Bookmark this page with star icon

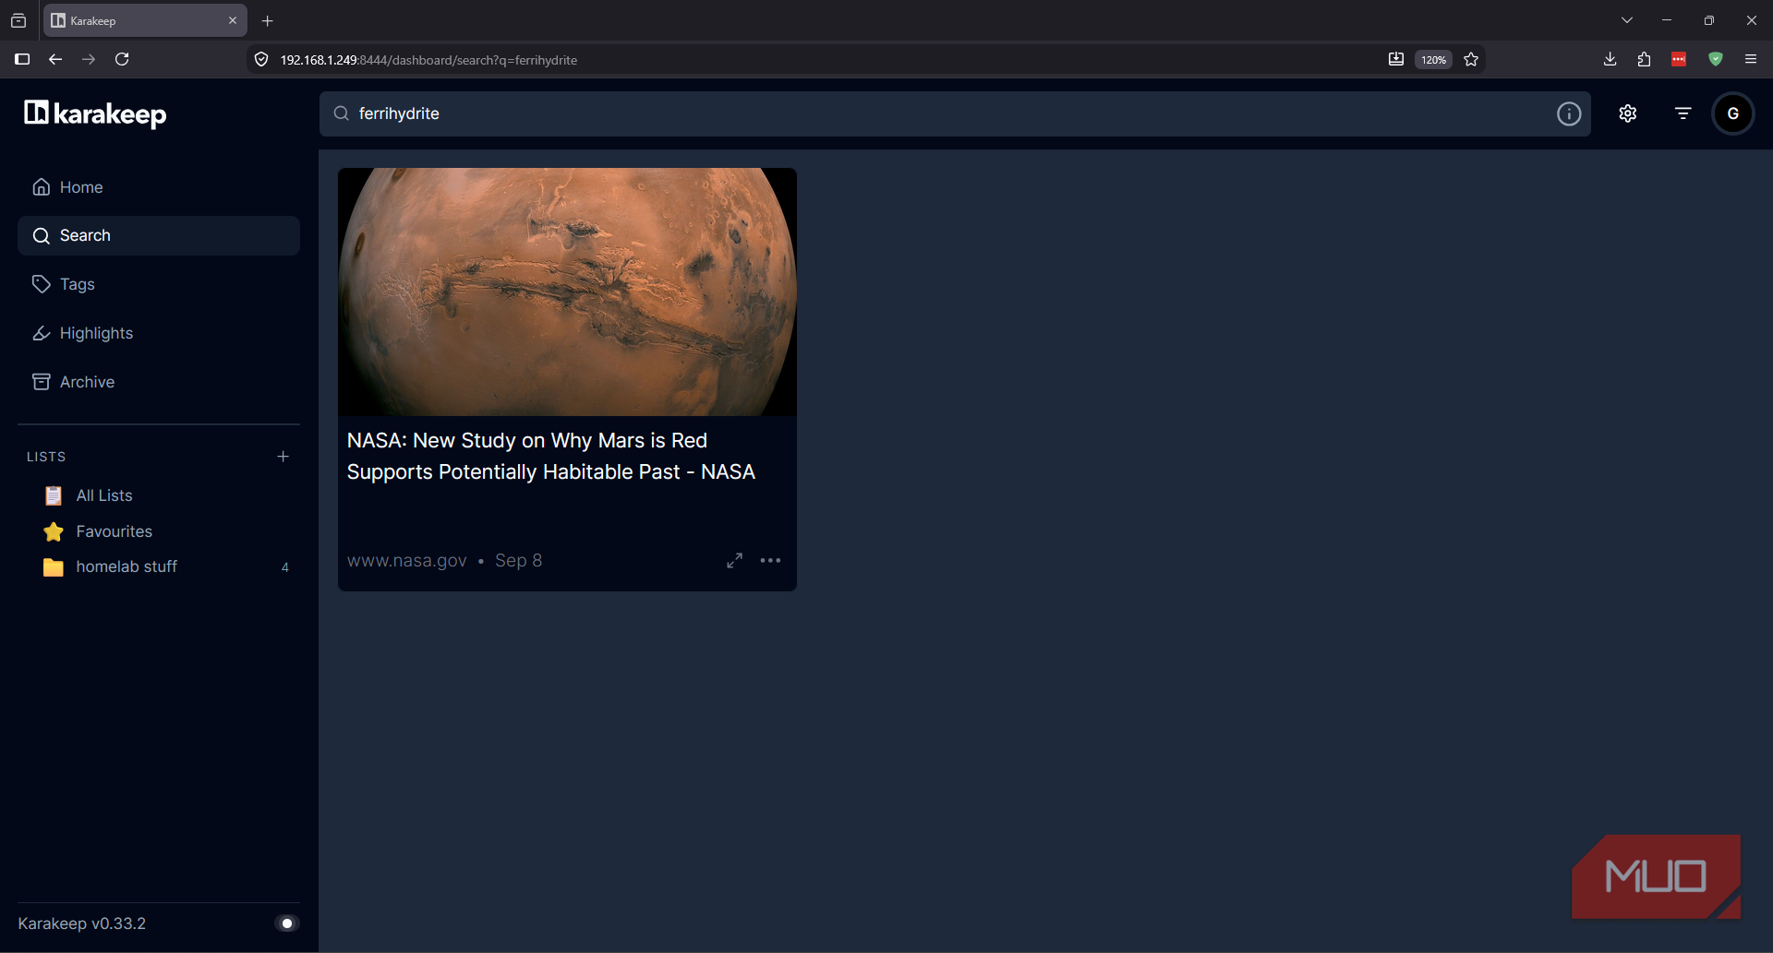point(1471,60)
